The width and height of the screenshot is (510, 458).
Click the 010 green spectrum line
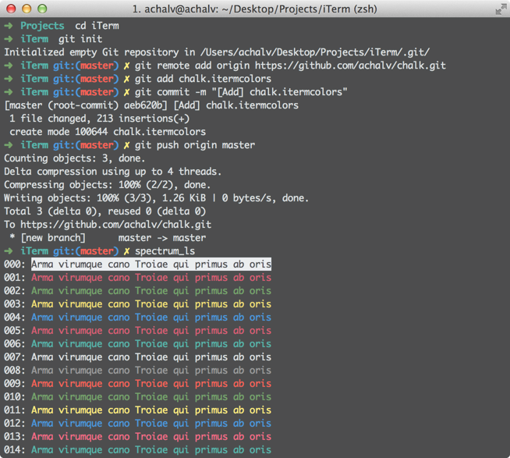click(x=151, y=397)
